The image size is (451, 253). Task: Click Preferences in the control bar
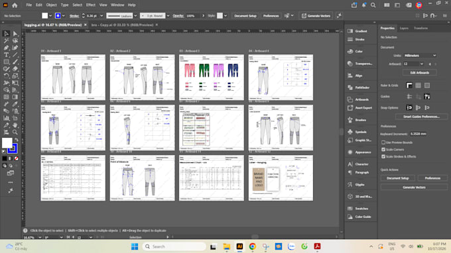coord(271,16)
